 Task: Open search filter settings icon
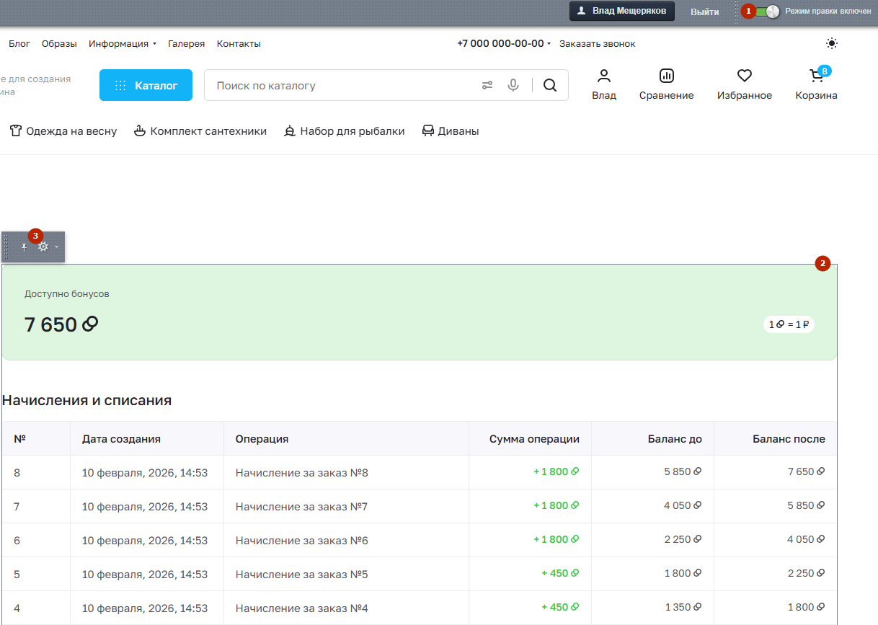point(487,85)
